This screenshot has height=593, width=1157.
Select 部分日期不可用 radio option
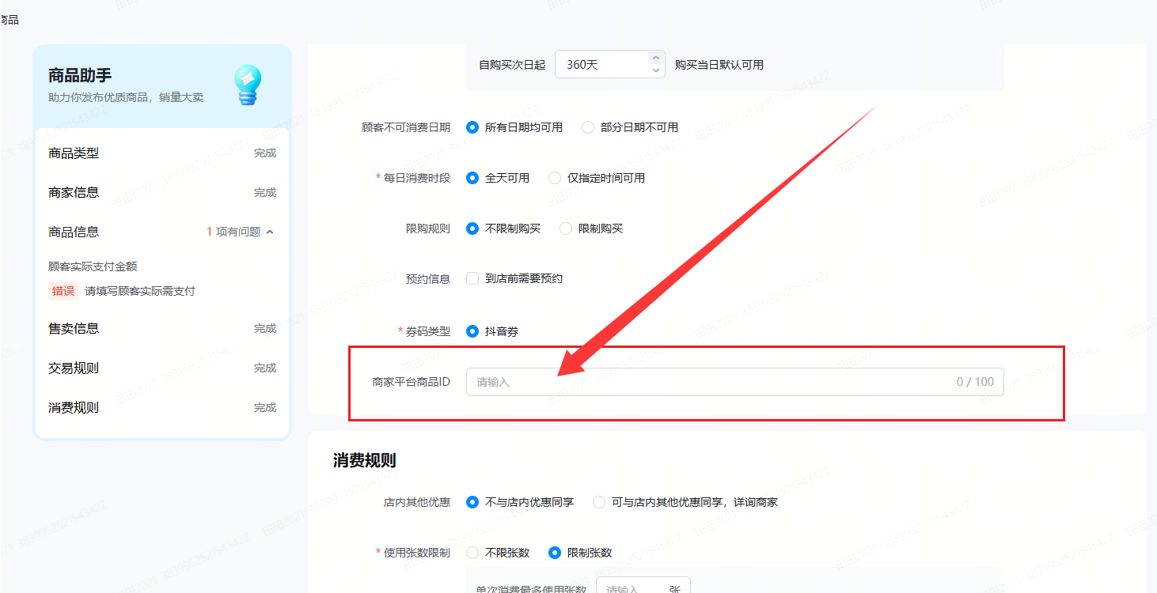pos(588,127)
